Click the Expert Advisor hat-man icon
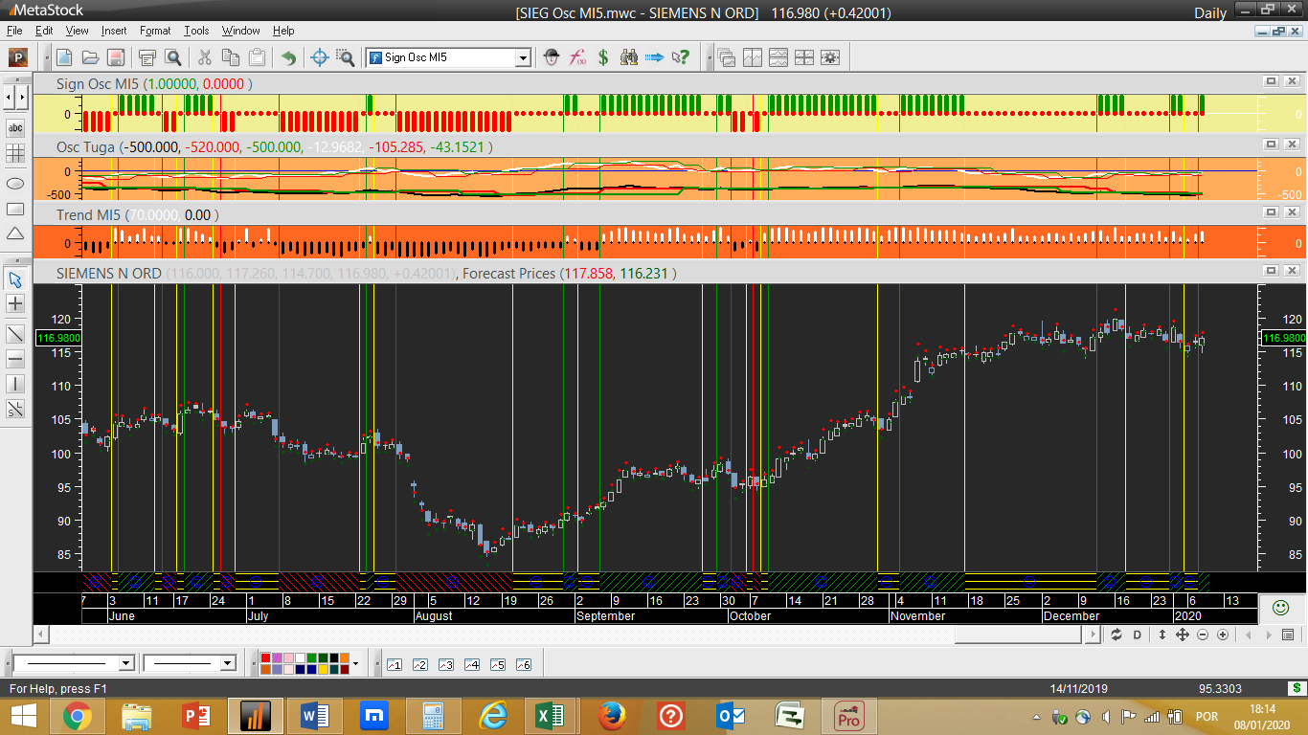Screen dimensions: 1308x735 click(552, 57)
